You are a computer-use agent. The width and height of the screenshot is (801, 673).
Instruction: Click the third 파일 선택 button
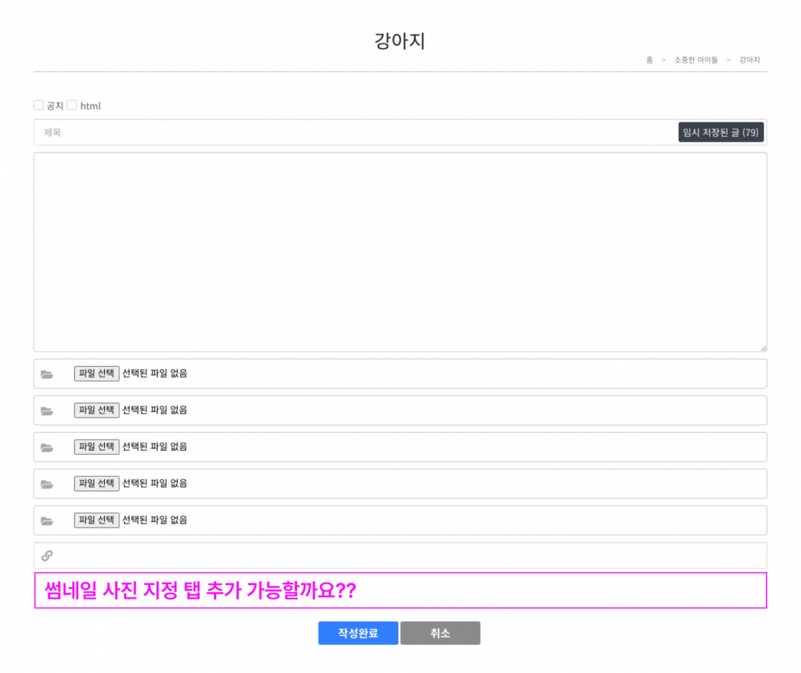tap(97, 447)
